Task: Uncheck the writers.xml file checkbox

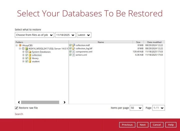Action: pos(70,55)
